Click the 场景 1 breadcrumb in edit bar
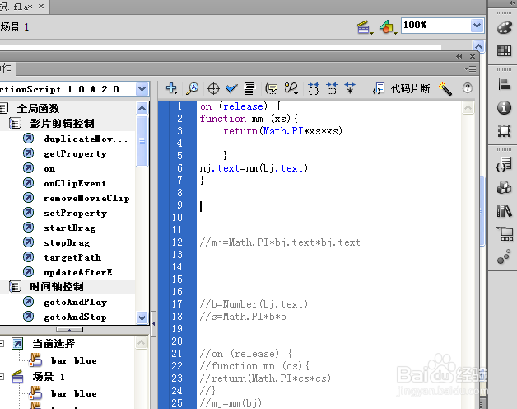This screenshot has height=409, width=517. tap(15, 26)
